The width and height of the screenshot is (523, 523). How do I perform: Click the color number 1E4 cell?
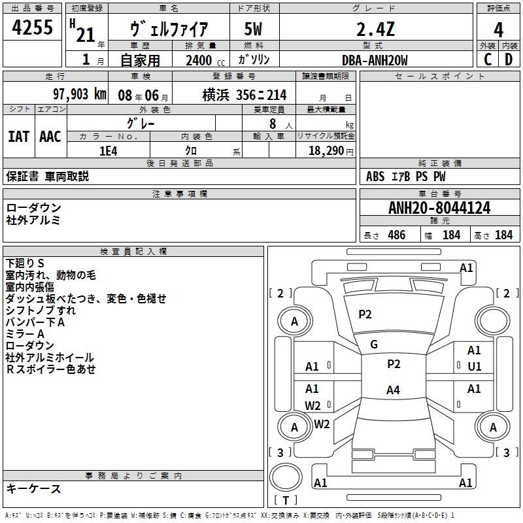coord(109,151)
